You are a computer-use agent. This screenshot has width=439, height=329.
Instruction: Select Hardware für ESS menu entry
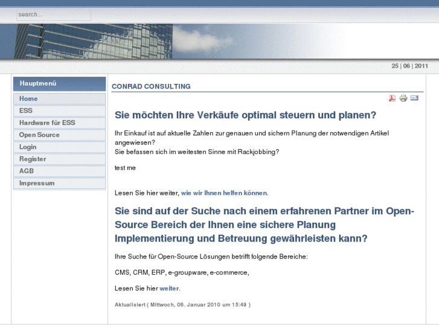tap(59, 123)
